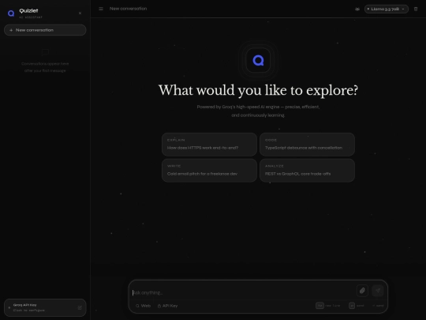Choose the TypeScript debounce code suggestion card
The height and width of the screenshot is (320, 426).
[307, 145]
